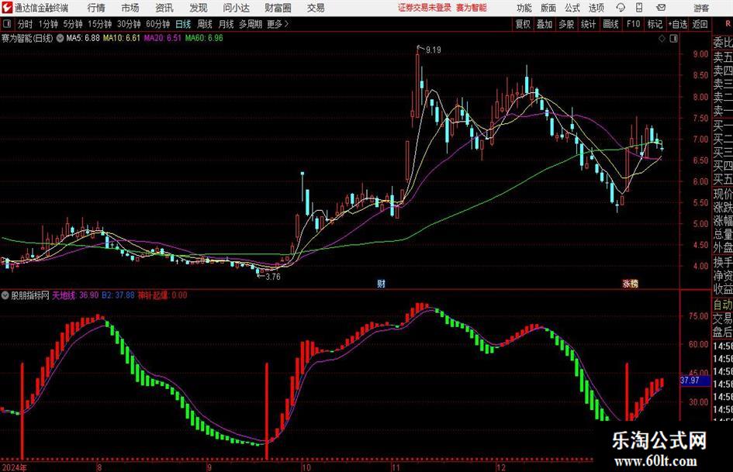The height and width of the screenshot is (472, 733).
Task: Click the 统计 statistics button
Action: pyautogui.click(x=588, y=24)
